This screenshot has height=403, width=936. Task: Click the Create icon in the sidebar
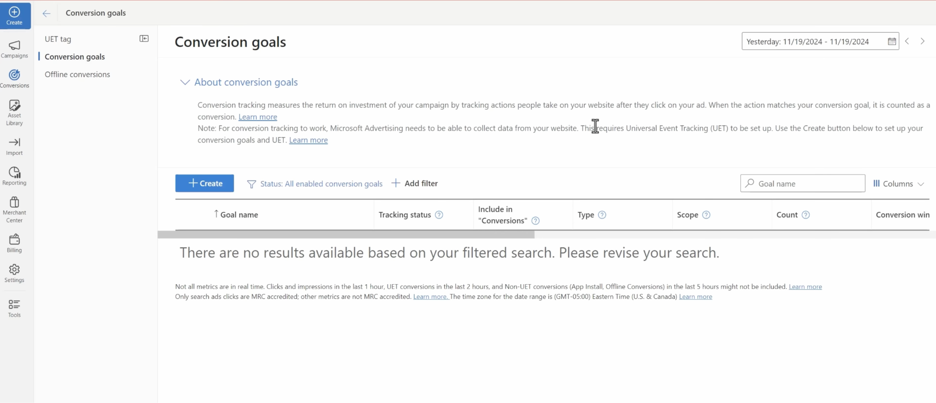[x=15, y=16]
